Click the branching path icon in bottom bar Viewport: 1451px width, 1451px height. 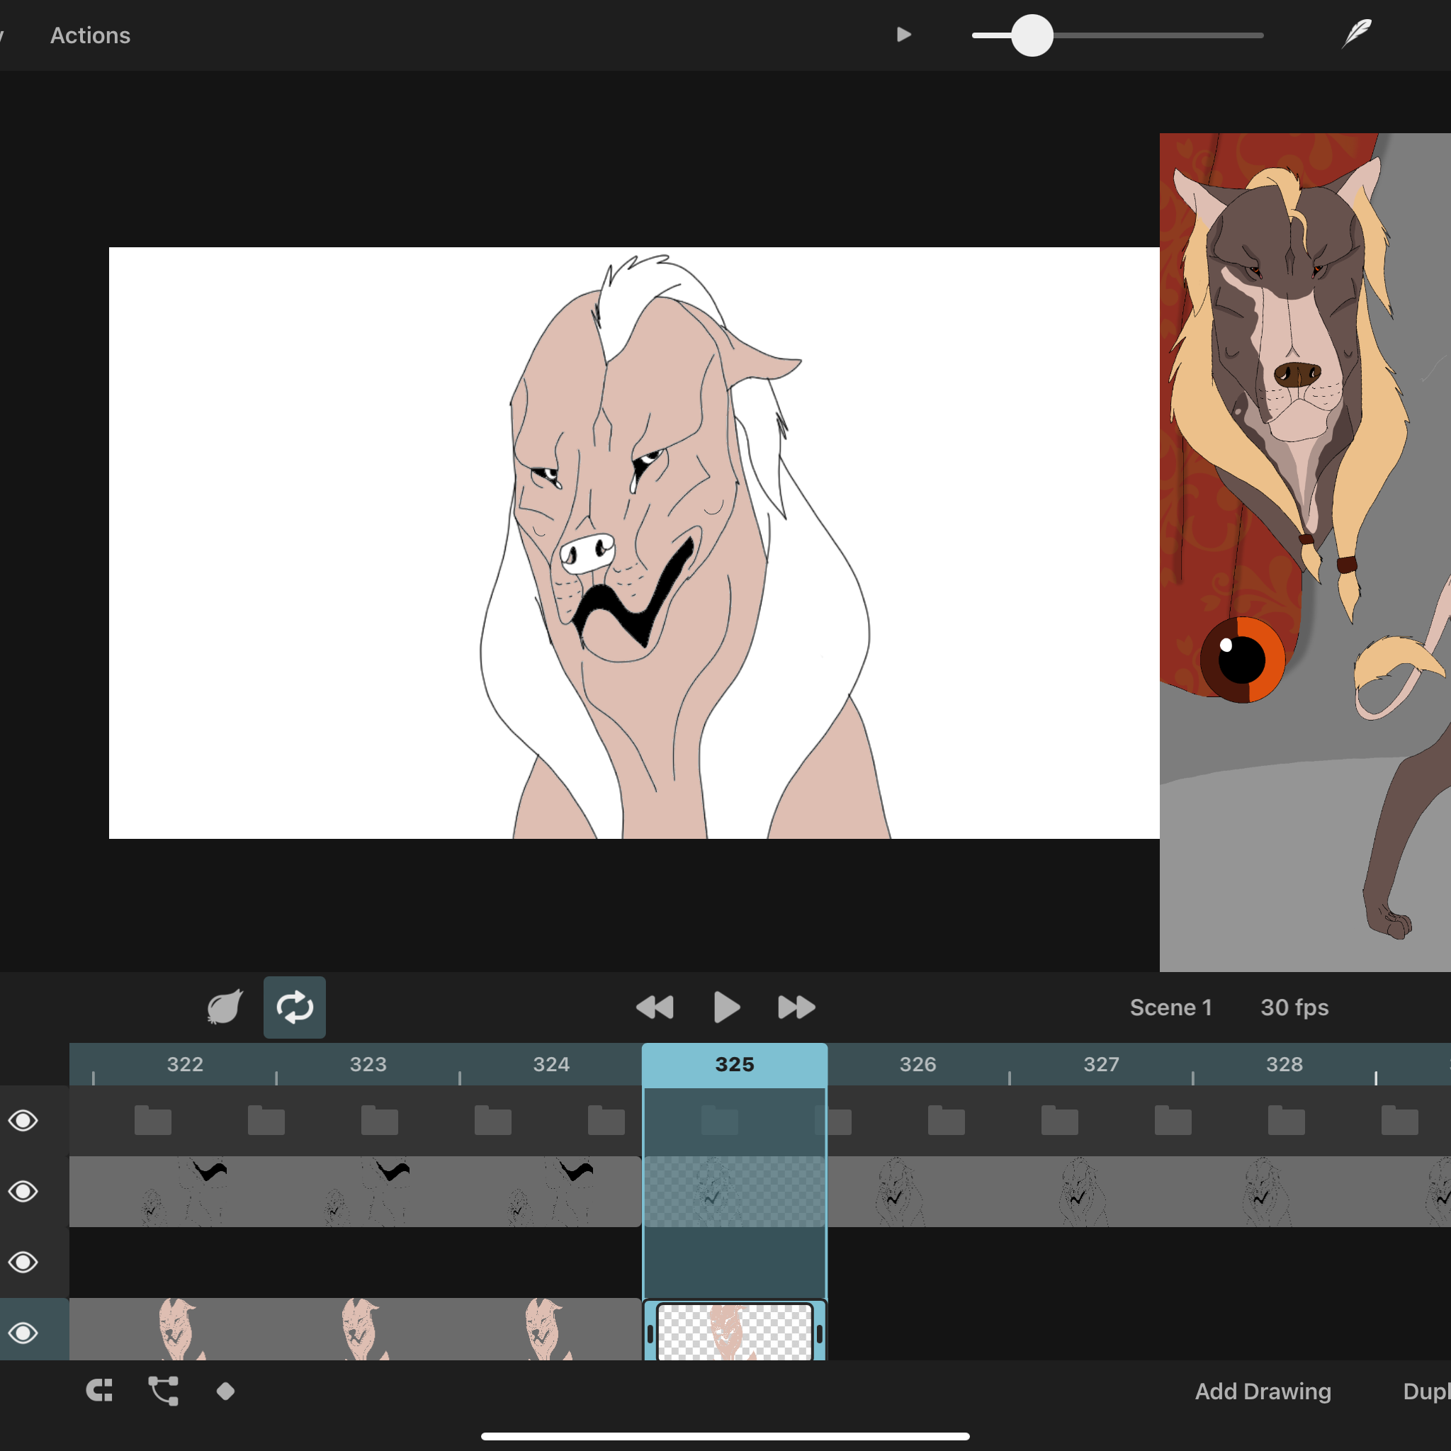coord(164,1391)
